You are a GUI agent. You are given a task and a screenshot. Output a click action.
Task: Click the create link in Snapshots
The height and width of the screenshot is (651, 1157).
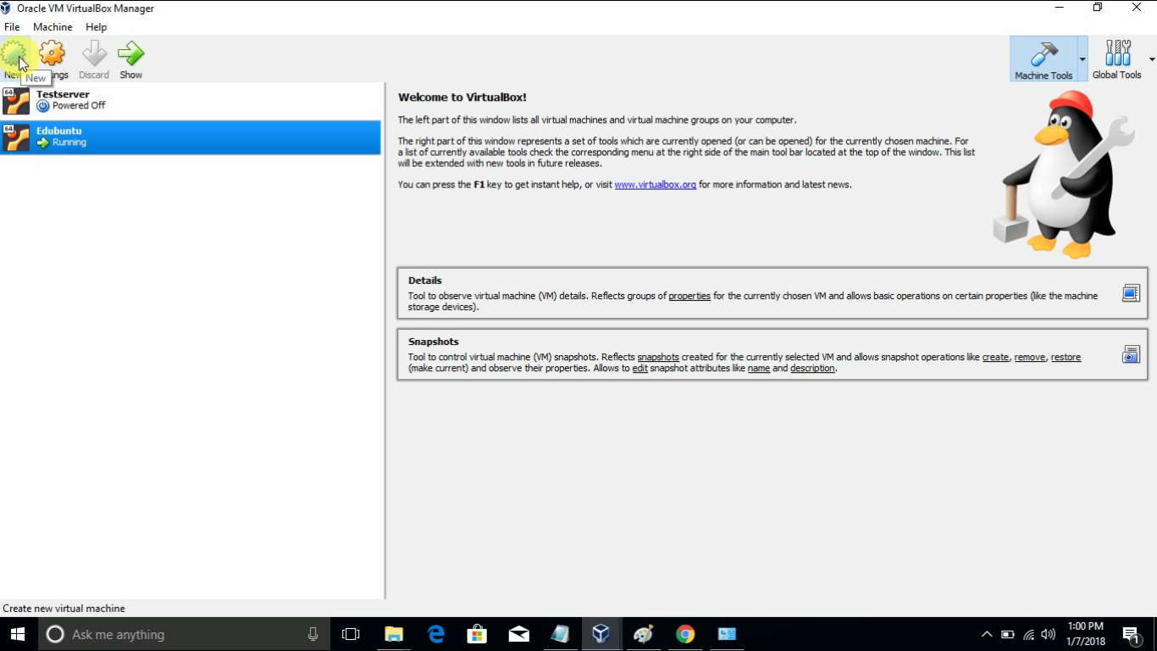[x=995, y=357]
